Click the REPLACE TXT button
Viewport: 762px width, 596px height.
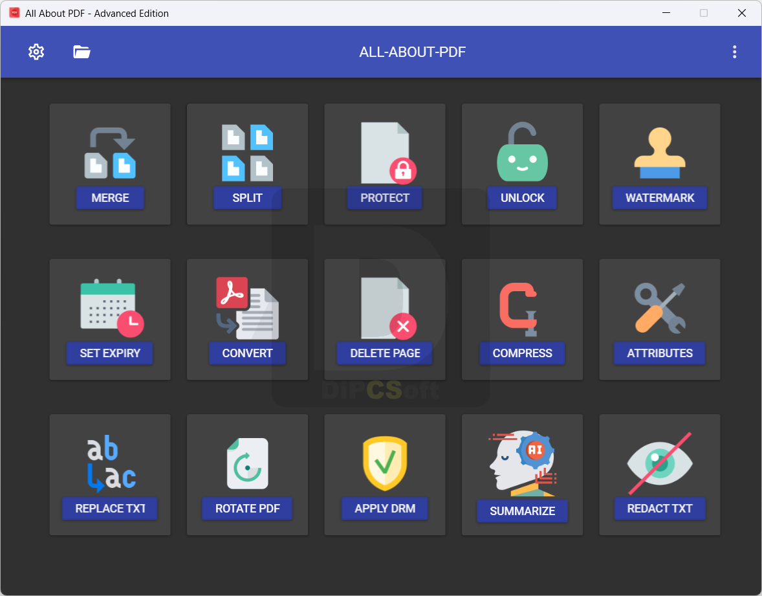[x=110, y=509]
